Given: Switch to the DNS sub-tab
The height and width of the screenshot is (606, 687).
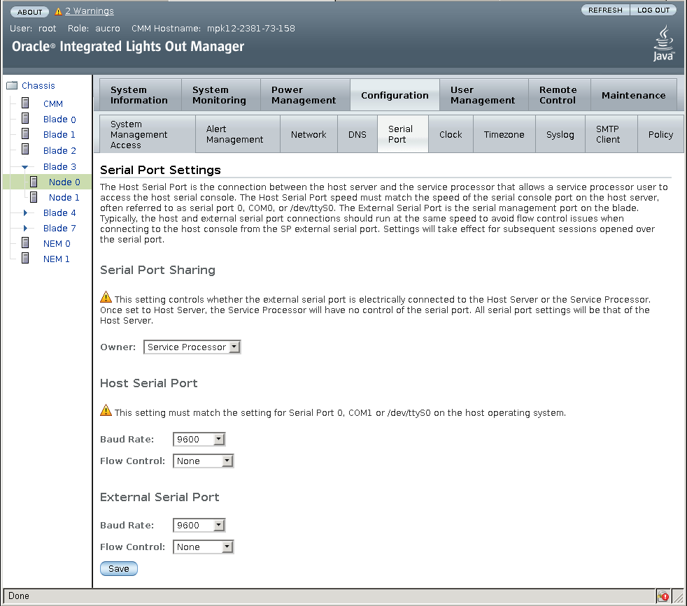Looking at the screenshot, I should click(x=357, y=134).
